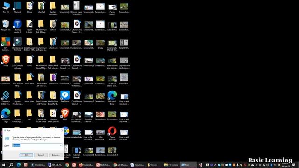Open the Windows Start menu
This screenshot has height=168, width=299.
(x=4, y=165)
